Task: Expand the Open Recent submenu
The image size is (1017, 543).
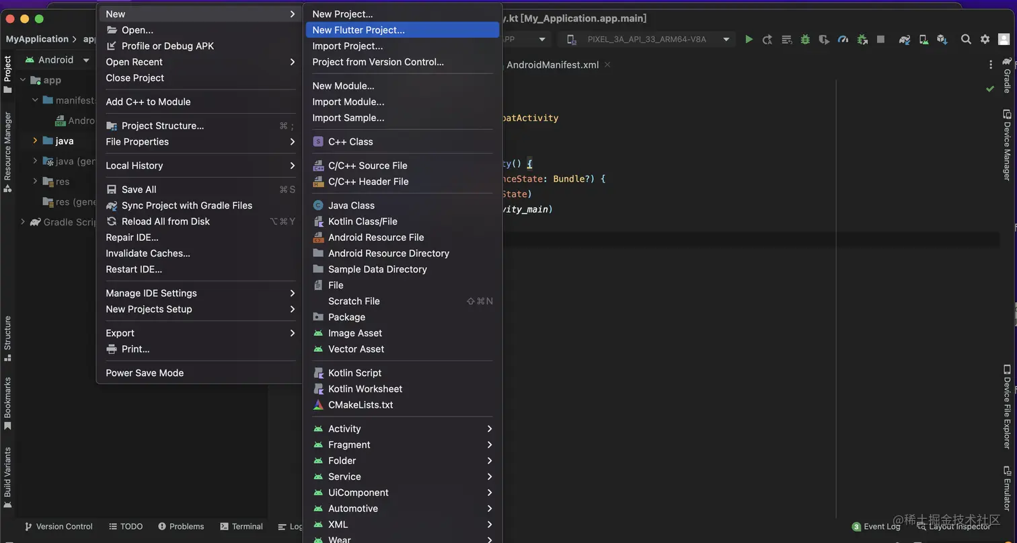Action: coord(200,62)
